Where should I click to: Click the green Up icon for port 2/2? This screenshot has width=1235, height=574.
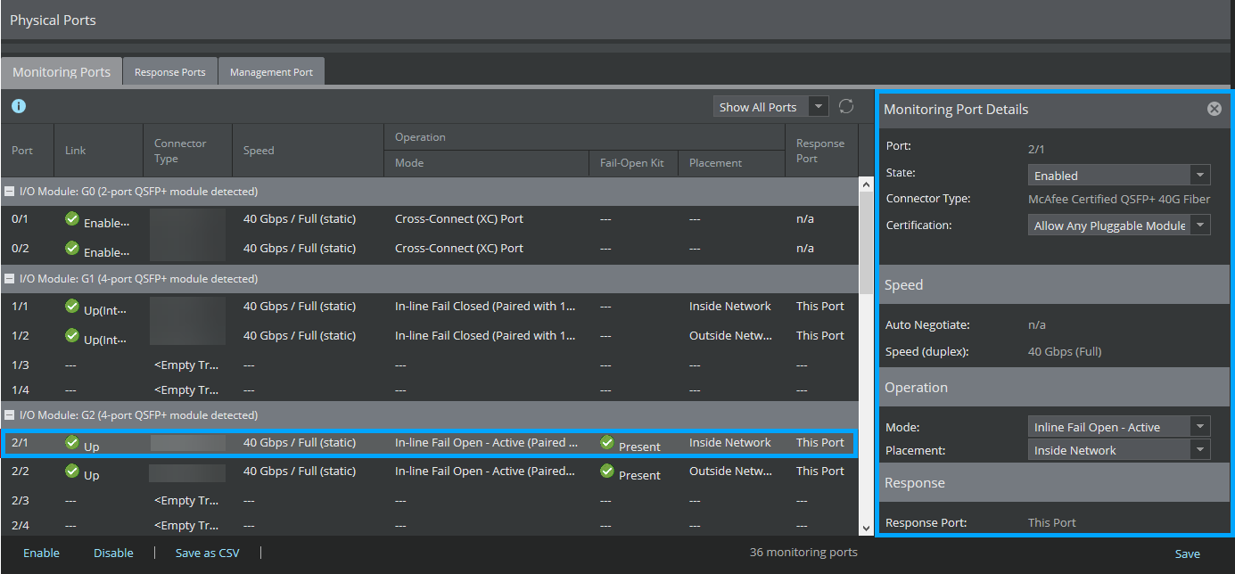click(x=72, y=471)
